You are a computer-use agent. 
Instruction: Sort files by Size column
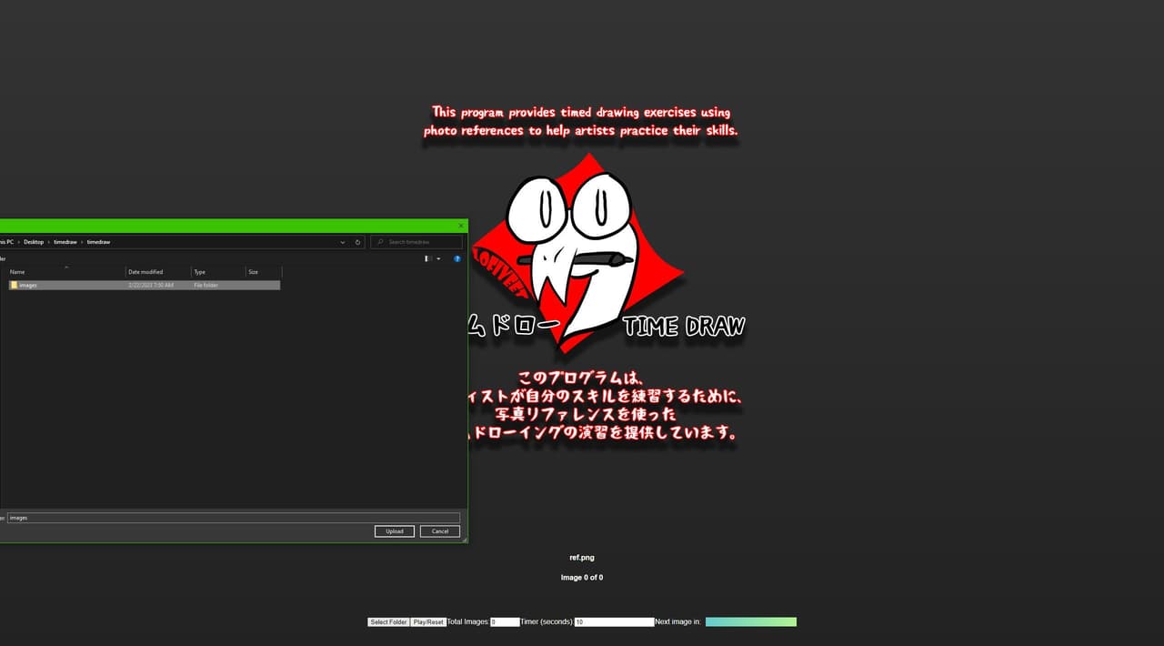coord(264,272)
